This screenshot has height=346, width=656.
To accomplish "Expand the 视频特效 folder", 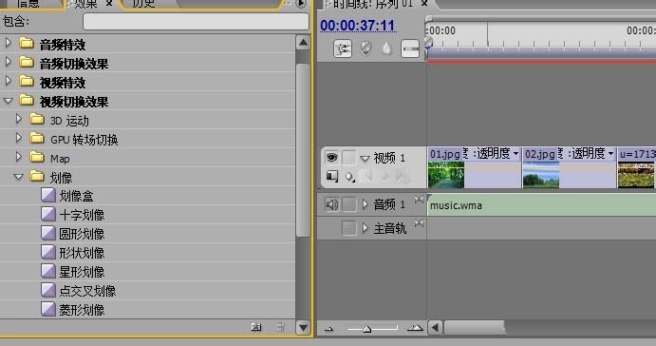I will (8, 81).
